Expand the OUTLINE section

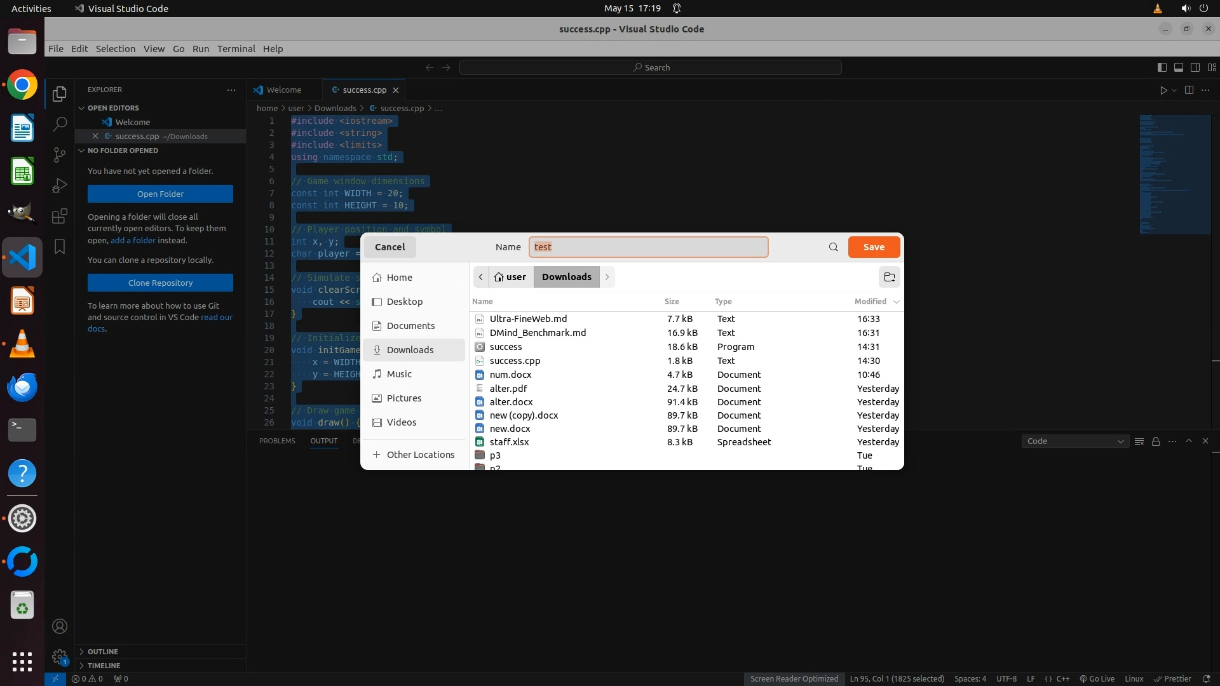pyautogui.click(x=103, y=652)
